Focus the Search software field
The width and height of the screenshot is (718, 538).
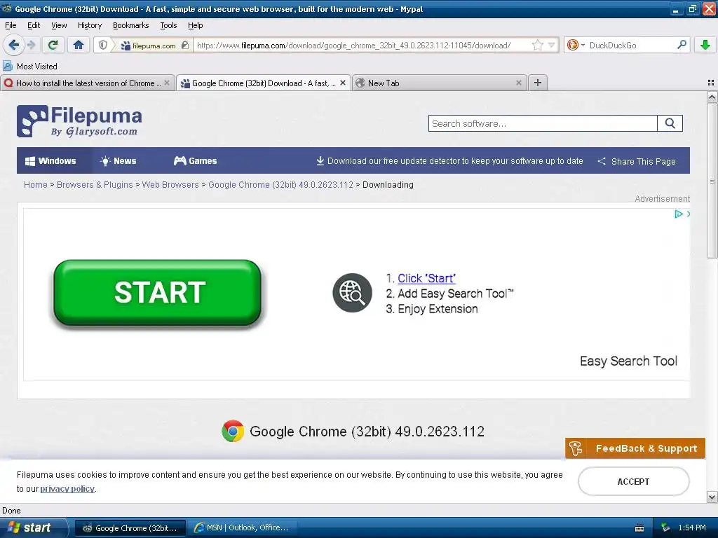[543, 123]
